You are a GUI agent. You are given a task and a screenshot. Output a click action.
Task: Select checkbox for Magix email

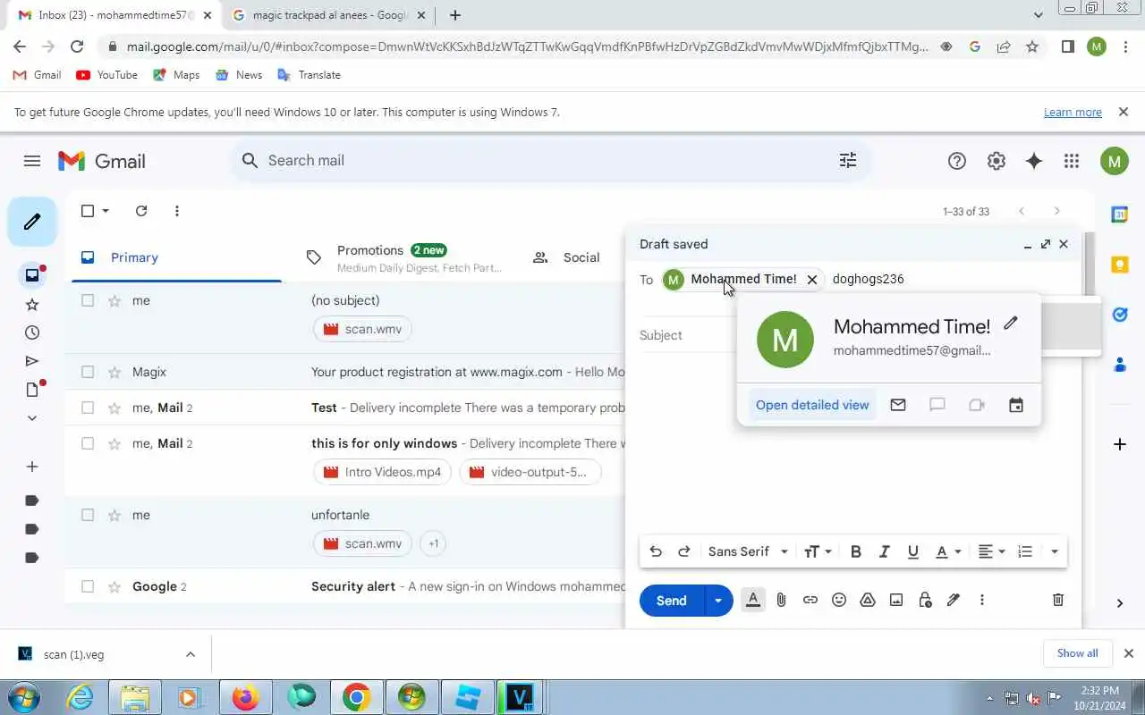(x=88, y=372)
